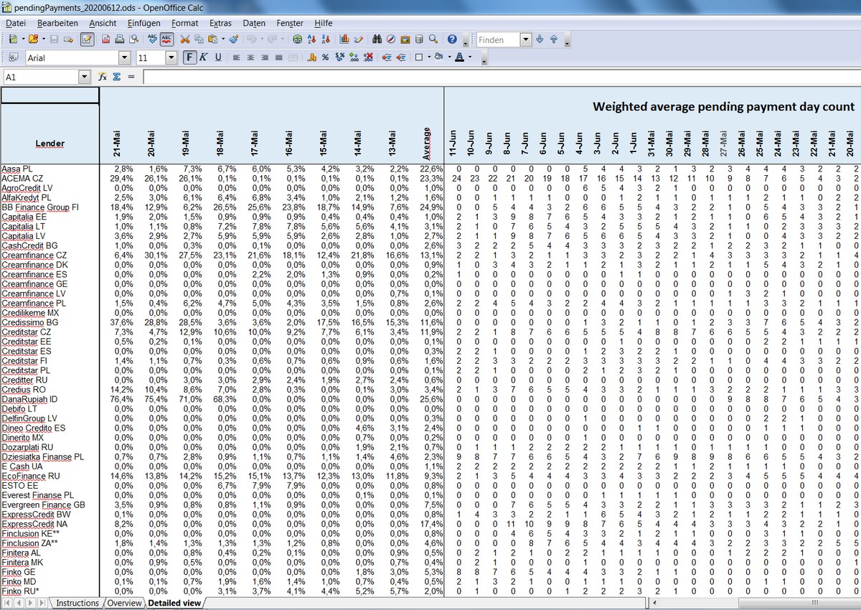Apply Percent number format icon
The image size is (861, 610).
point(325,57)
